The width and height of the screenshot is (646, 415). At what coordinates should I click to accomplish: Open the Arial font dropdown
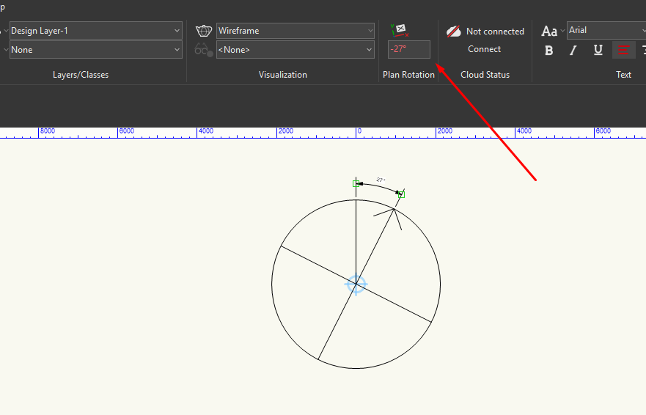(606, 30)
